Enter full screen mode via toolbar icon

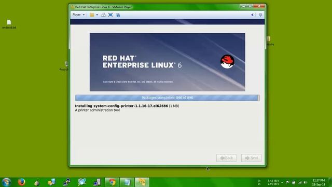point(110,15)
